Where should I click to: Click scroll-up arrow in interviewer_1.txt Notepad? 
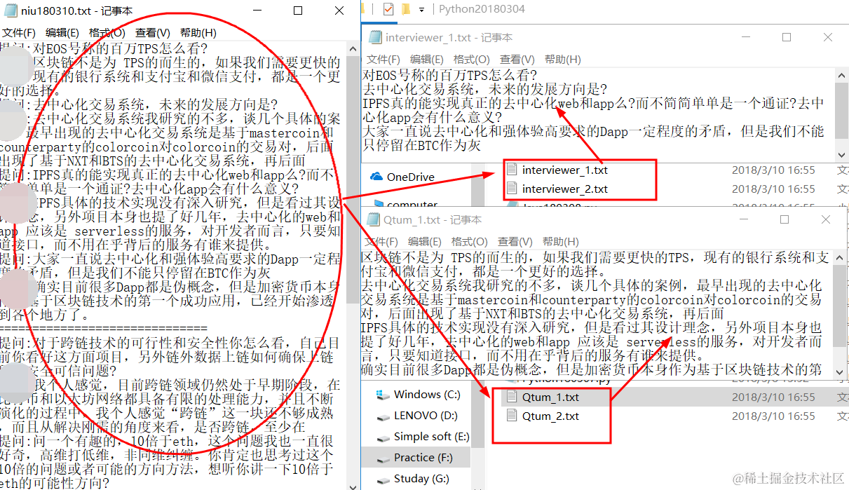[842, 76]
